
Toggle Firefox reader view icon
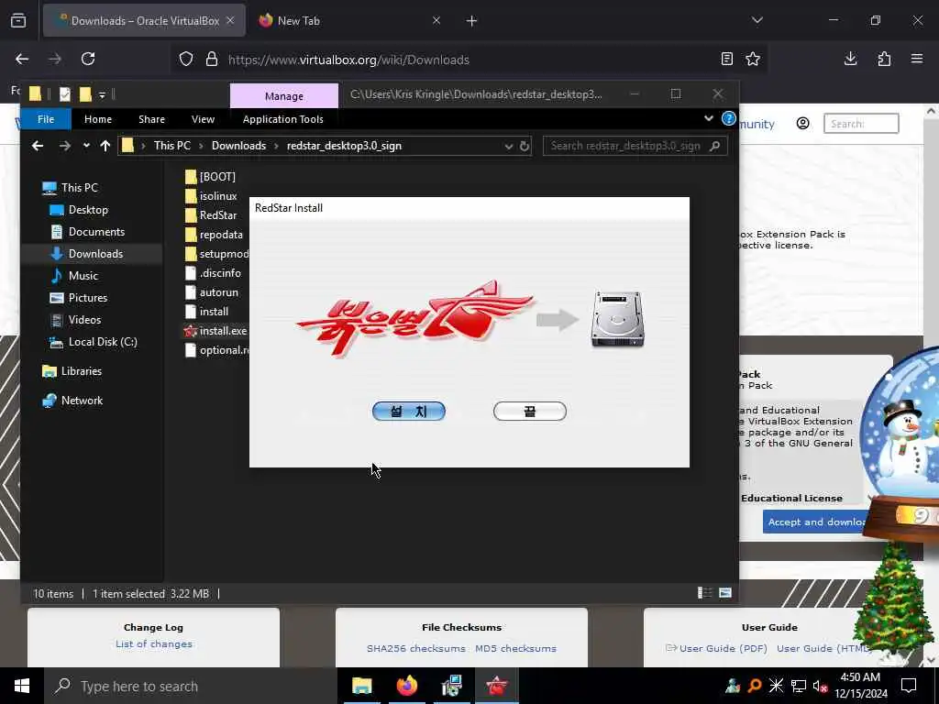coord(726,59)
